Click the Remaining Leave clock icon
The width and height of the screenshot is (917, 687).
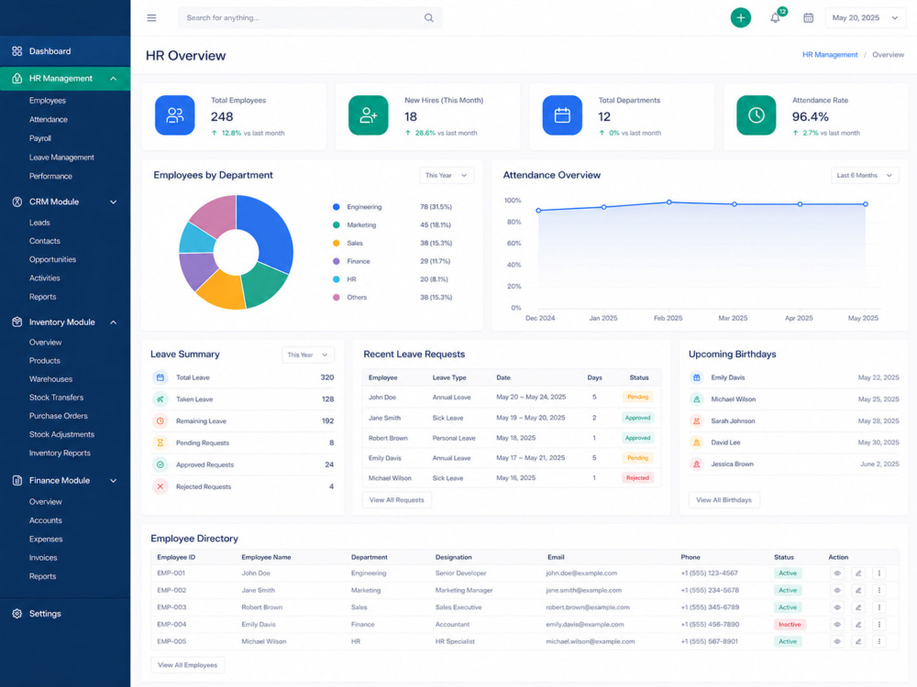(x=160, y=420)
